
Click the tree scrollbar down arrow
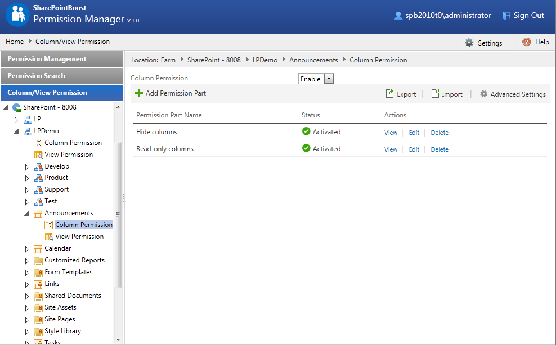118,340
